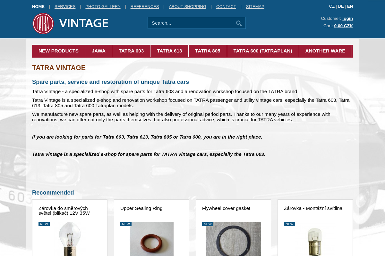This screenshot has height=256, width=385.
Task: Open the HOME menu link
Action: 38,6
